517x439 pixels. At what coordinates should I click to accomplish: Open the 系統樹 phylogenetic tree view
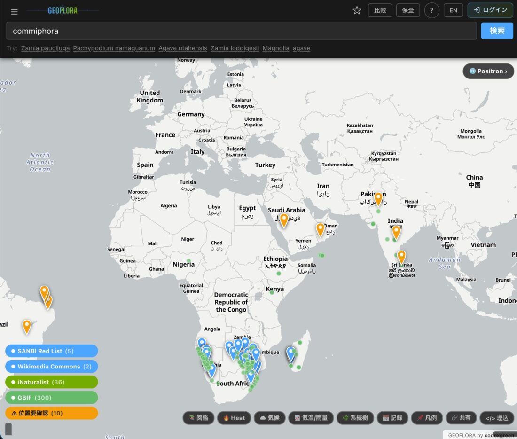click(355, 418)
